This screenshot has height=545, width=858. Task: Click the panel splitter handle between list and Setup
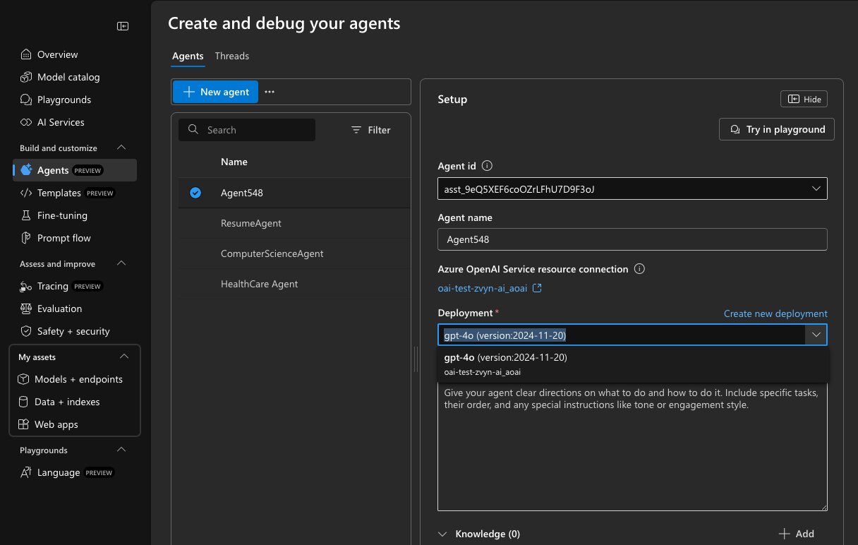click(x=416, y=361)
